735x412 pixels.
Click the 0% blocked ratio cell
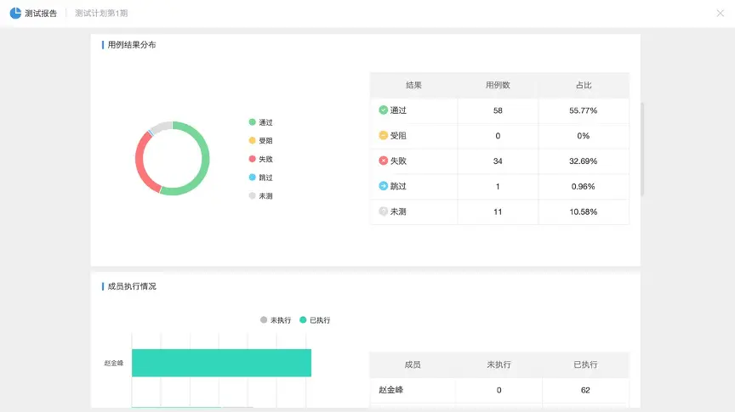(583, 136)
